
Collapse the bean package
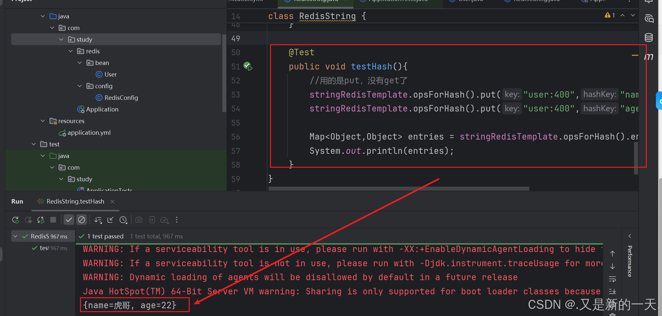click(x=80, y=63)
